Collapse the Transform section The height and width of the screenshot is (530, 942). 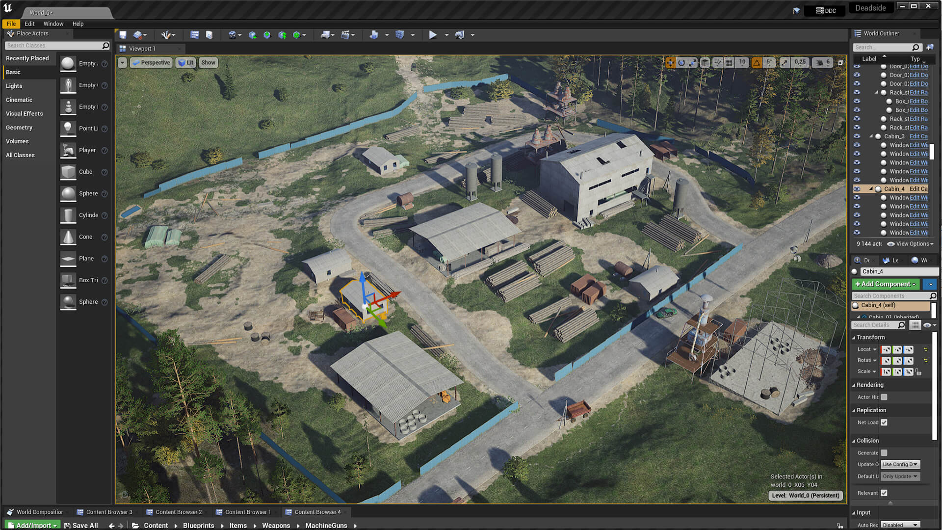[854, 338]
